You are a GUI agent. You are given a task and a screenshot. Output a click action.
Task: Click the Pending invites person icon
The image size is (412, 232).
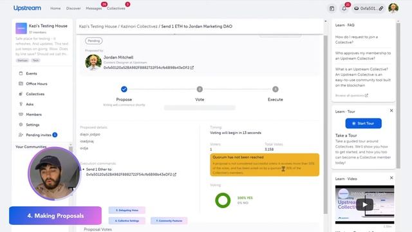tap(21, 135)
